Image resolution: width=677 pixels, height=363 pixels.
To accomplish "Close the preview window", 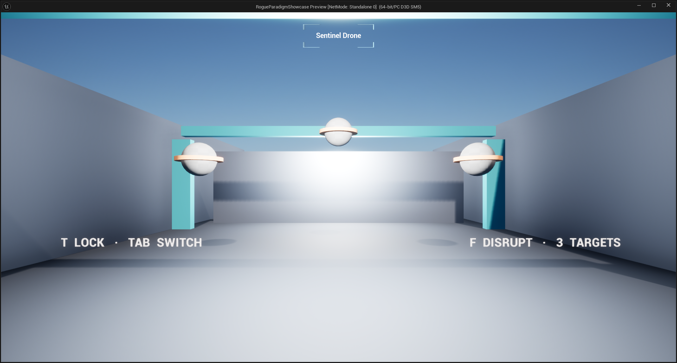I will [669, 5].
